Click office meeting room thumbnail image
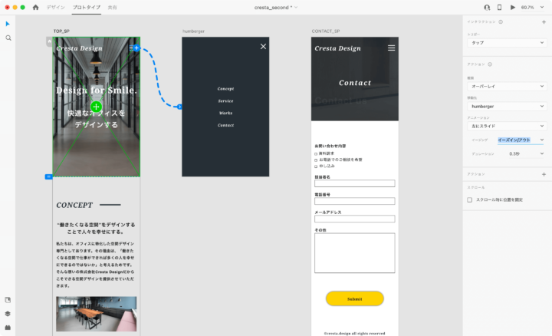552x336 pixels. (x=96, y=314)
